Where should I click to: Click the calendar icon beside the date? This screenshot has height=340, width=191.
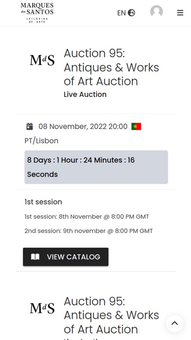click(x=30, y=127)
